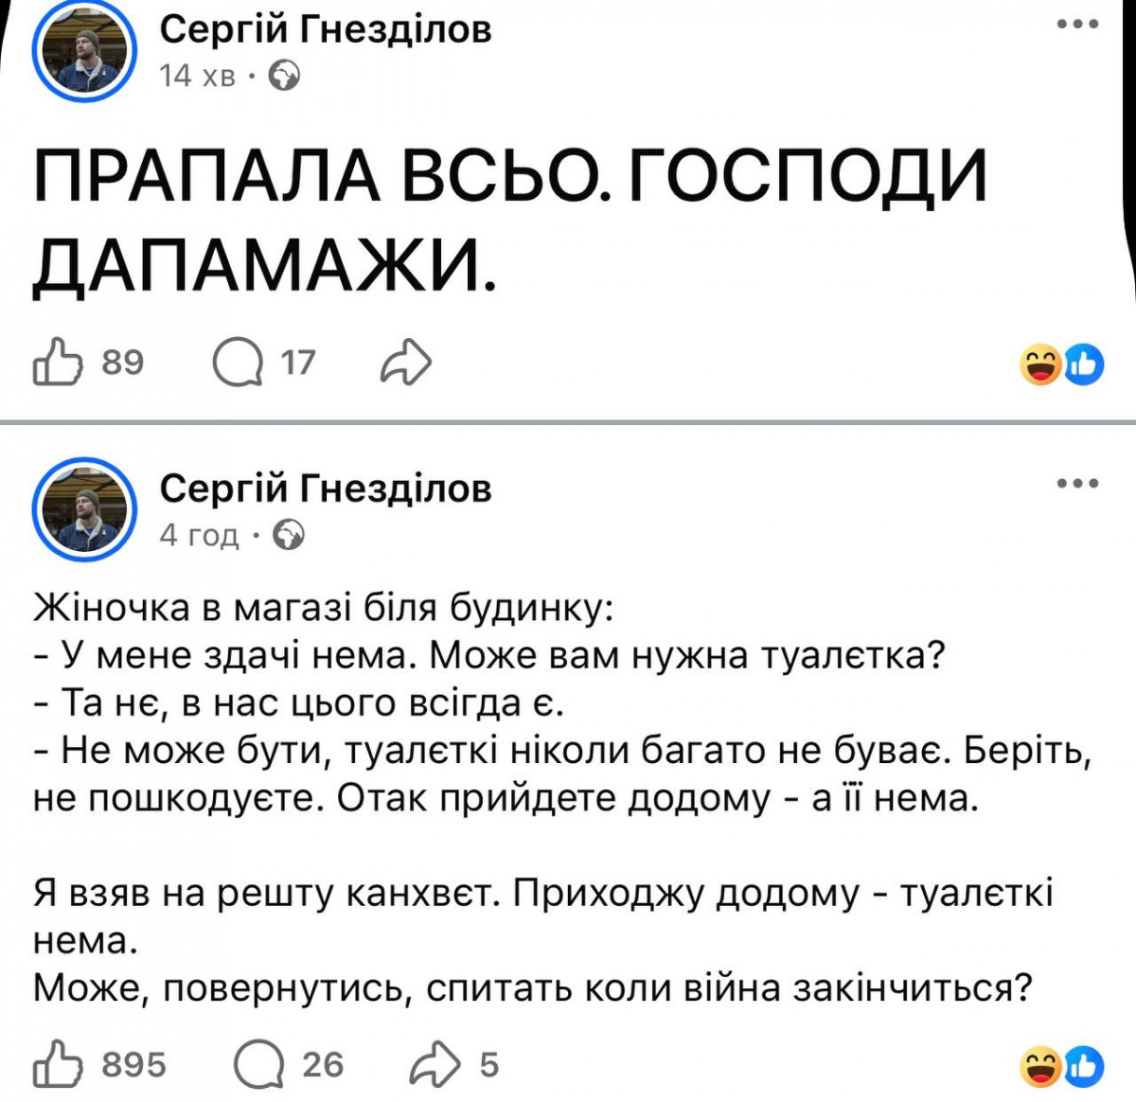Viewport: 1136px width, 1102px height.
Task: Click the '14 хв' timestamp link
Action: 197,76
